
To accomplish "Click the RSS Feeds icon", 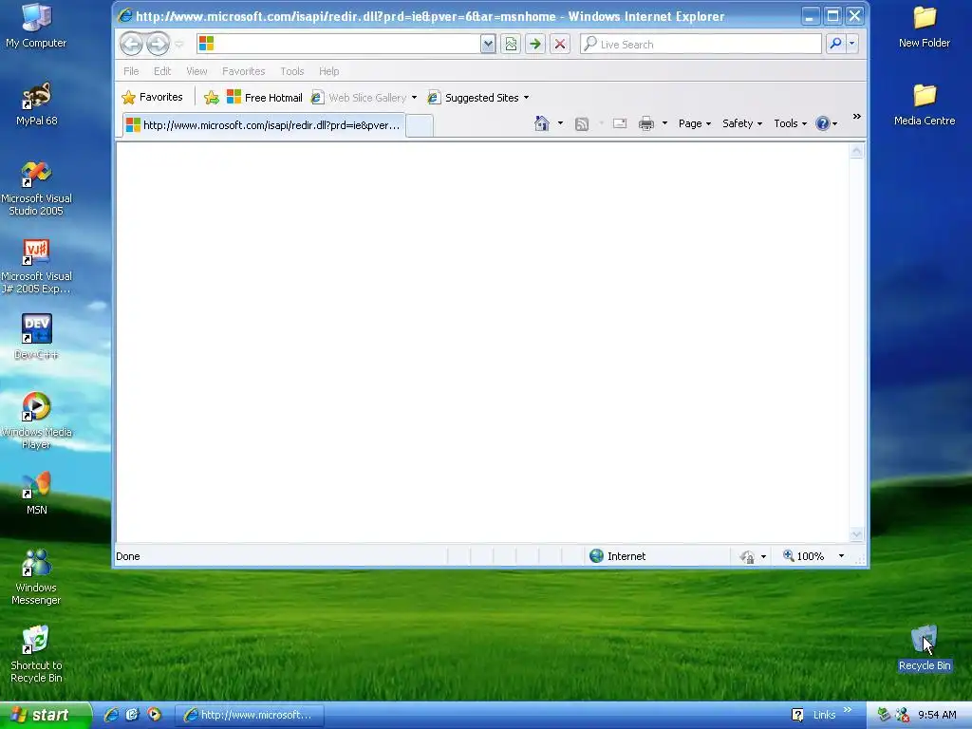I will click(582, 124).
